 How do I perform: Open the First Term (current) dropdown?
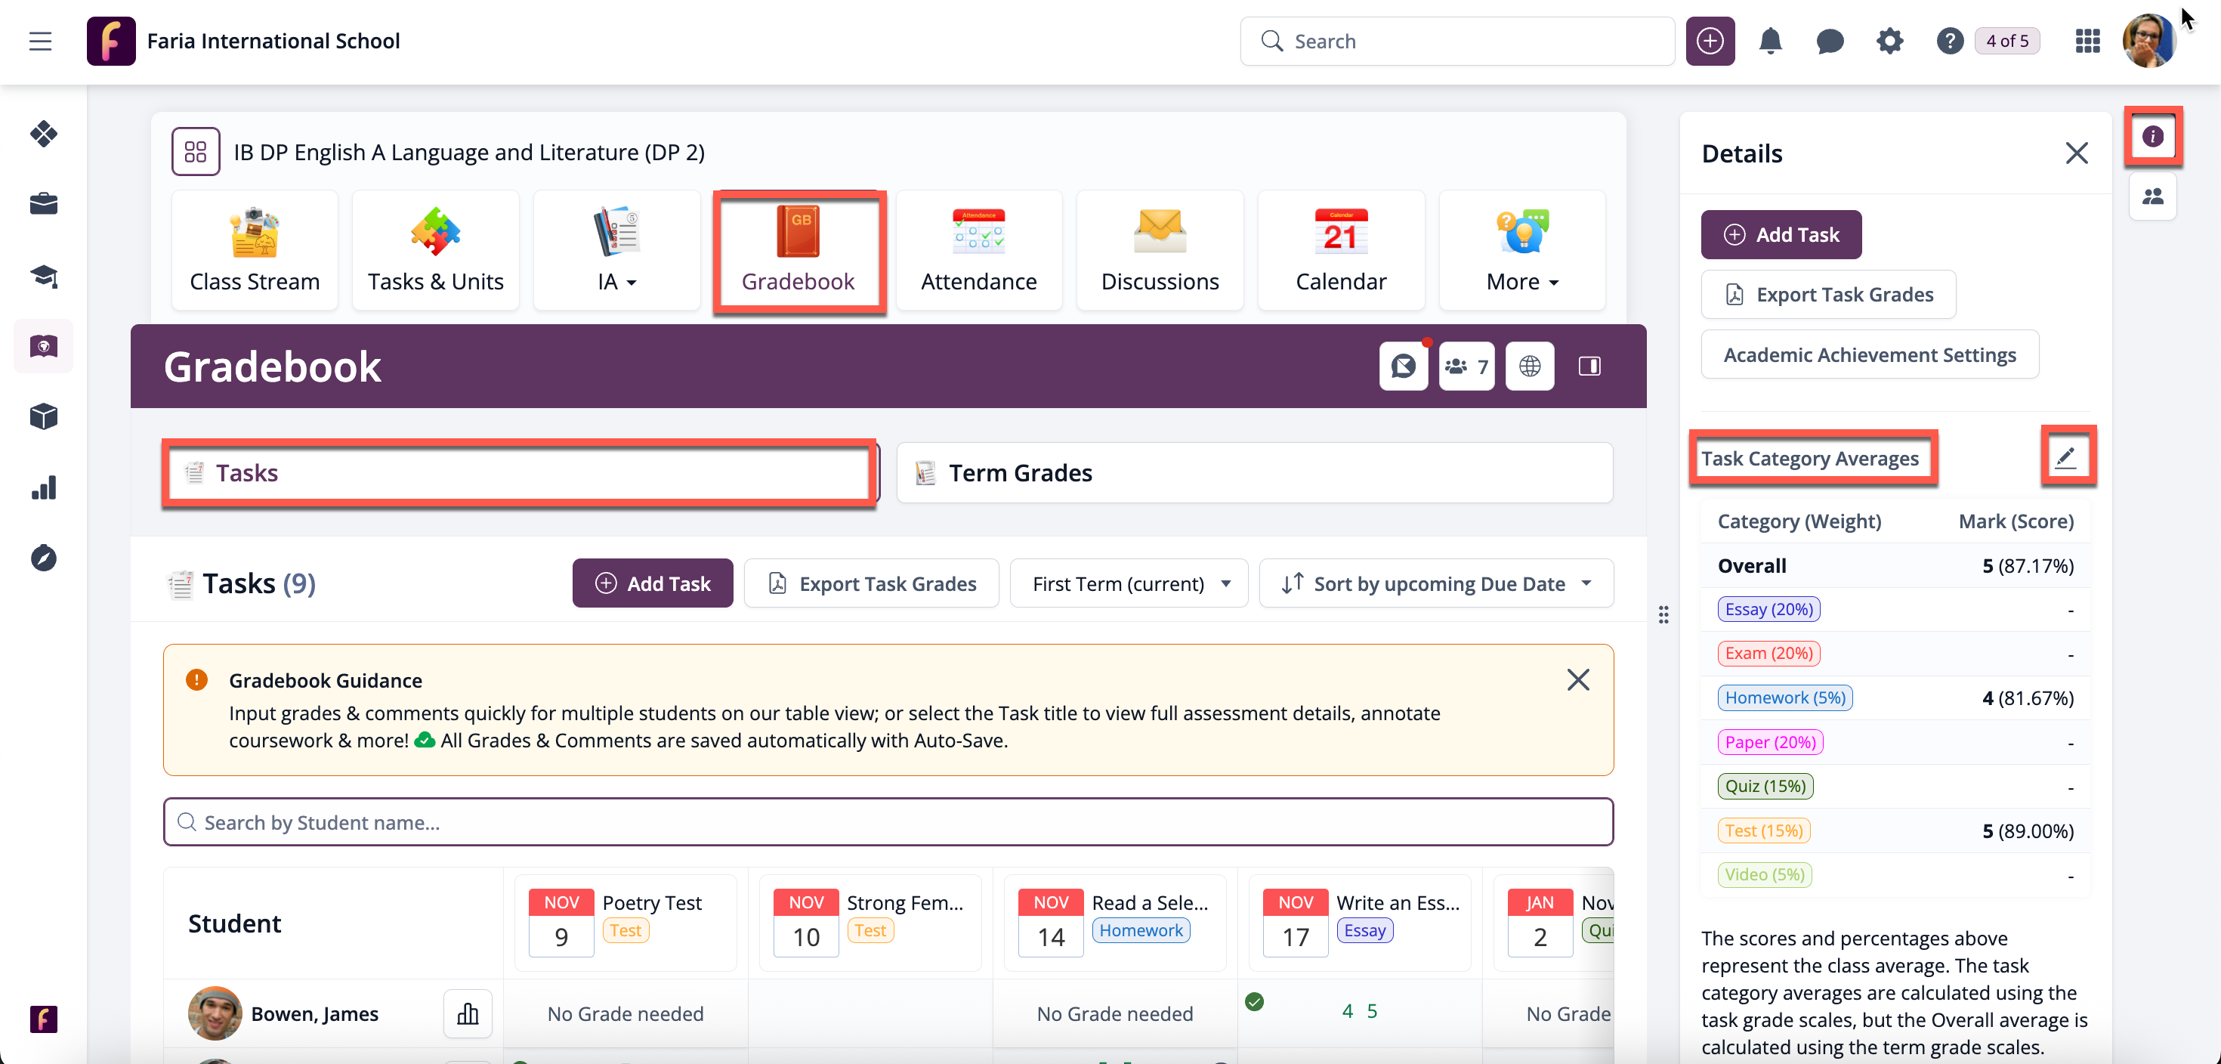[x=1129, y=583]
